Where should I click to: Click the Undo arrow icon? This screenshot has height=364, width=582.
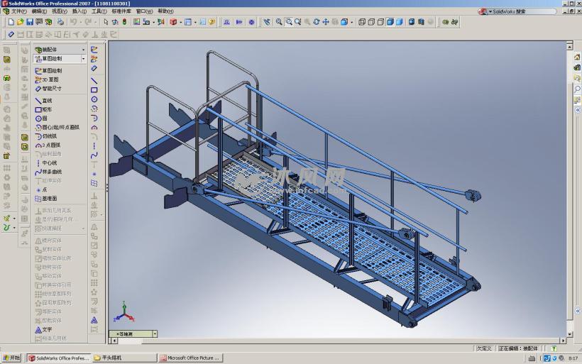[73, 22]
